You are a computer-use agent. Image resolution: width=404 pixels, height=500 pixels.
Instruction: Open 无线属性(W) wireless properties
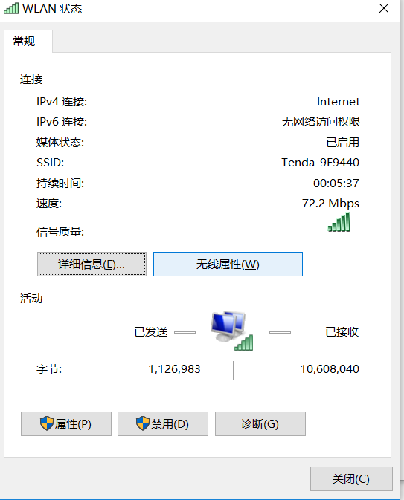point(228,264)
